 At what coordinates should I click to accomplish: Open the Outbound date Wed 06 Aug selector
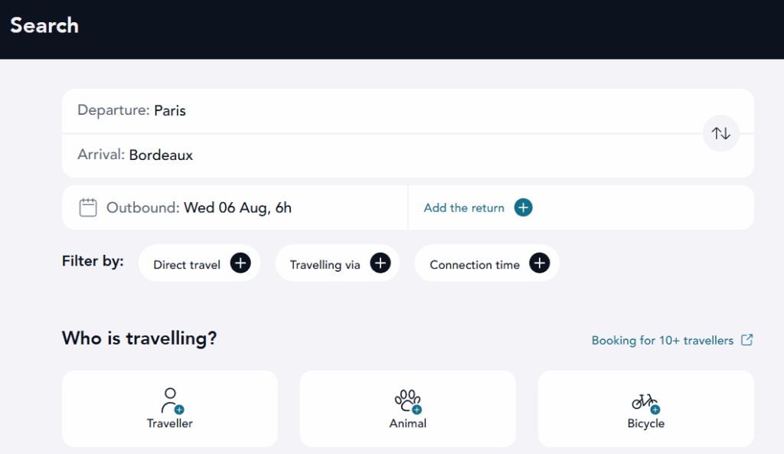click(235, 207)
